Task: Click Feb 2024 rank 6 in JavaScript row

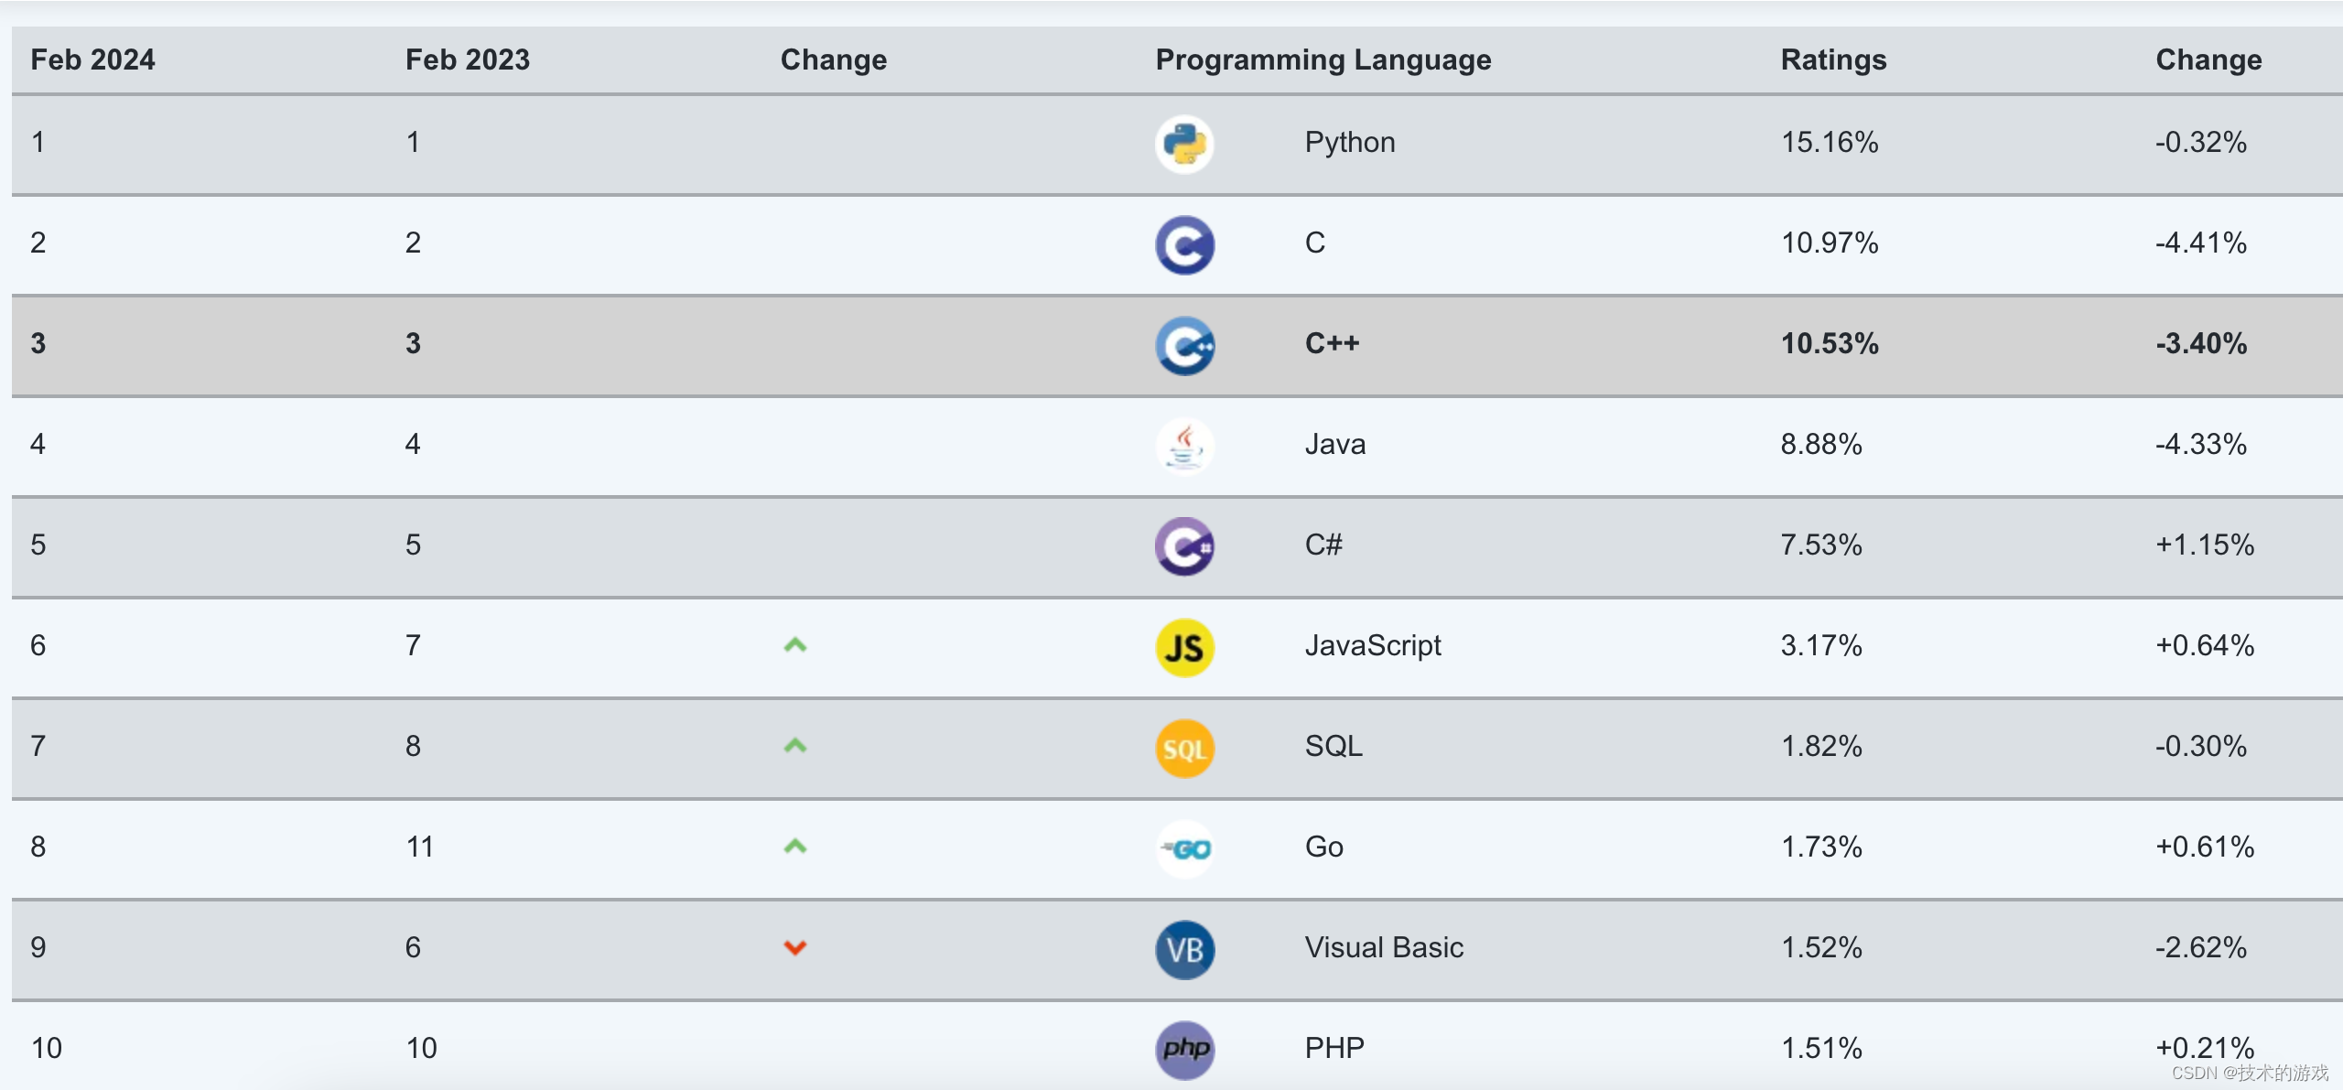Action: tap(38, 645)
